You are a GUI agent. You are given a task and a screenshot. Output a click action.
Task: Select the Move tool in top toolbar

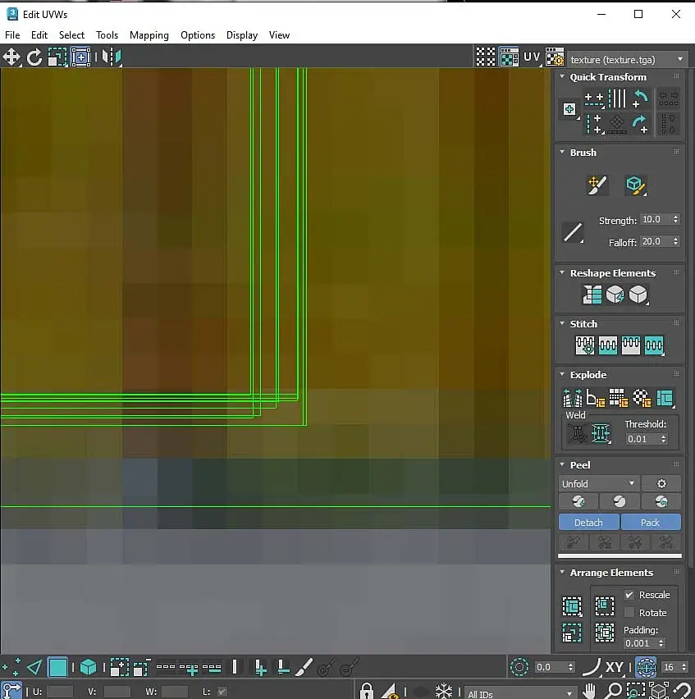coord(11,57)
